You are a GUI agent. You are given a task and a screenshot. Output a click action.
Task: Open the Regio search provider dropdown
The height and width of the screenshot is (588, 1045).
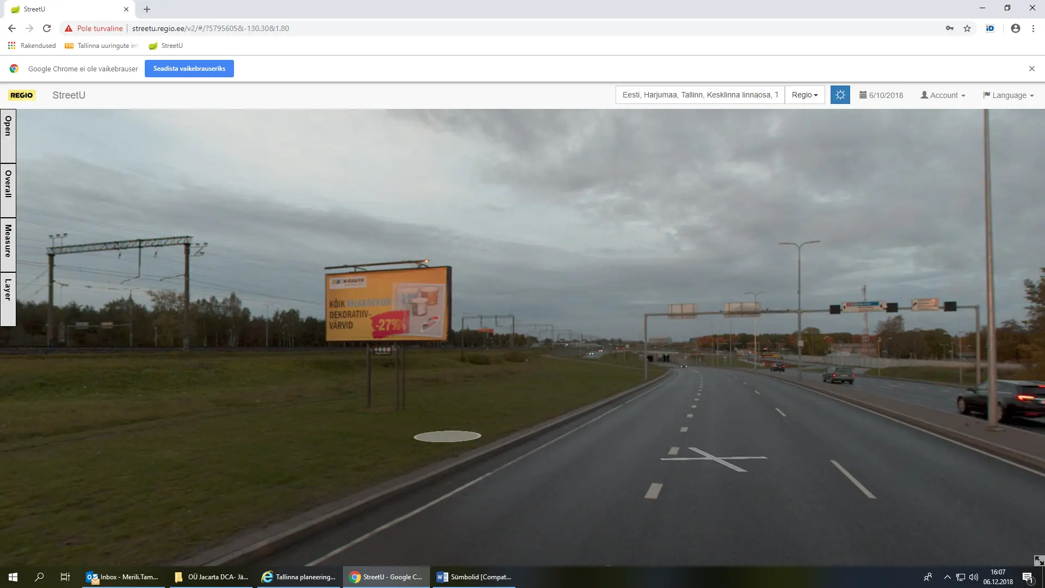click(804, 95)
